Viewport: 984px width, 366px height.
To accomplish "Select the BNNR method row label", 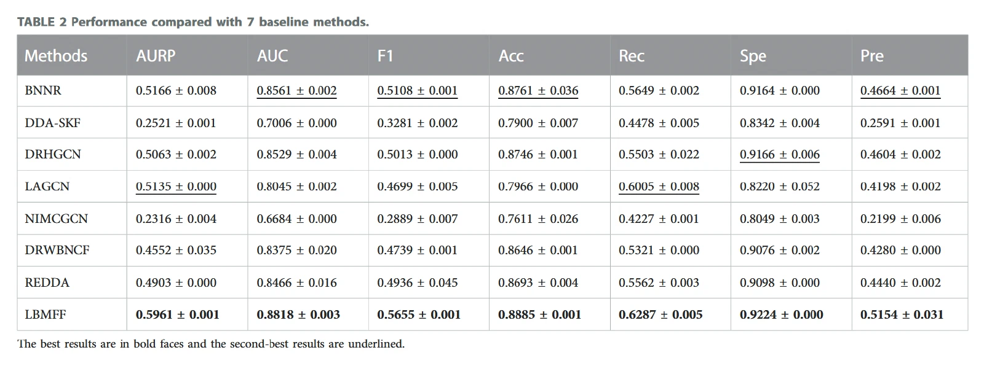I will [x=43, y=90].
